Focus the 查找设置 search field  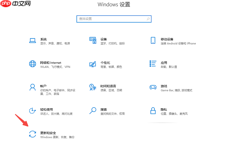click(114, 19)
